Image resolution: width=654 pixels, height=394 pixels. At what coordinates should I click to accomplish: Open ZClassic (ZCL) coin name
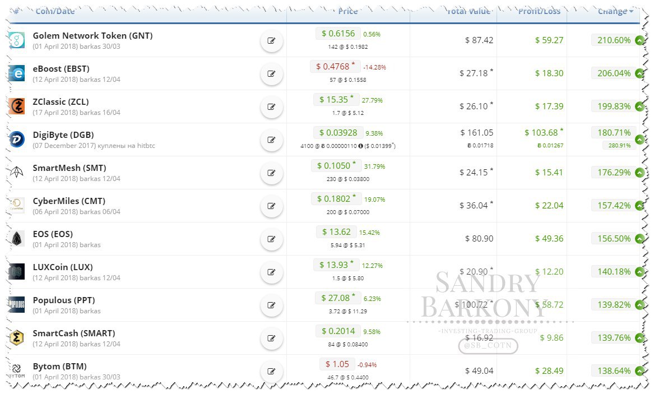(x=61, y=101)
